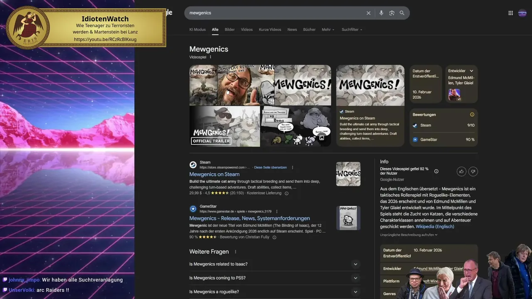532x299 pixels.
Task: Open the Wikipedia (Englisch) link
Action: pyautogui.click(x=435, y=227)
